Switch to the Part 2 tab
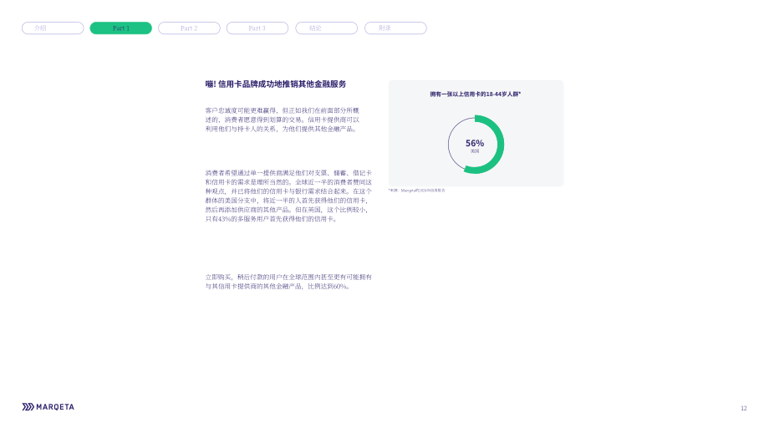The width and height of the screenshot is (769, 433). [189, 28]
